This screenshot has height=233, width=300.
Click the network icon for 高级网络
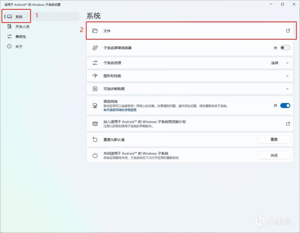[x=95, y=106]
